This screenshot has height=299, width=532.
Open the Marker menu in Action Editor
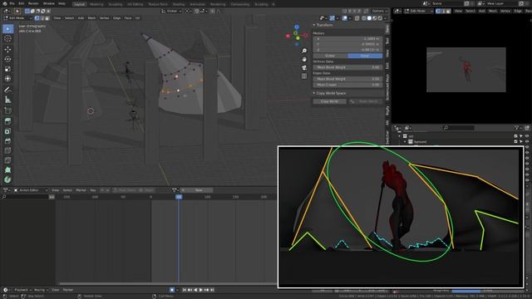click(x=81, y=190)
